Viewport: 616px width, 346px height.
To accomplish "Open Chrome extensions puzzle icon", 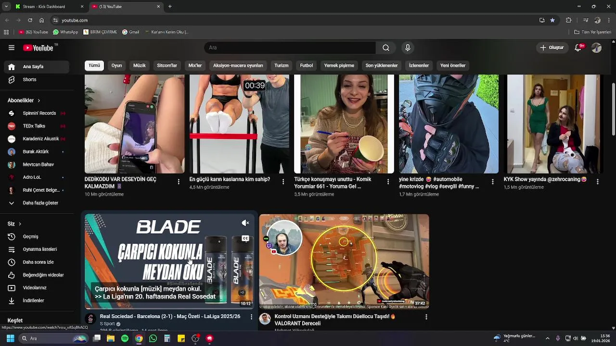I will 569,20.
